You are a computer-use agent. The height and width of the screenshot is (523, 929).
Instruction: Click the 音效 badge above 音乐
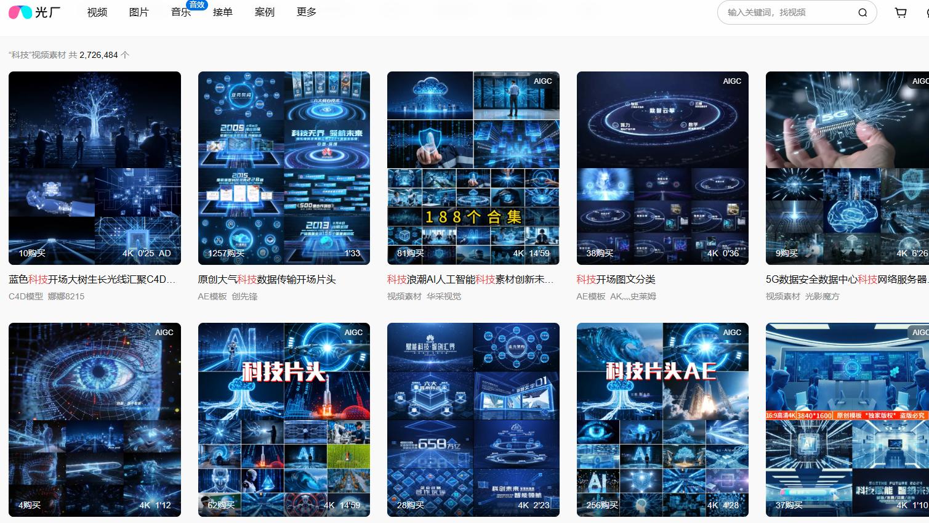coord(197,5)
